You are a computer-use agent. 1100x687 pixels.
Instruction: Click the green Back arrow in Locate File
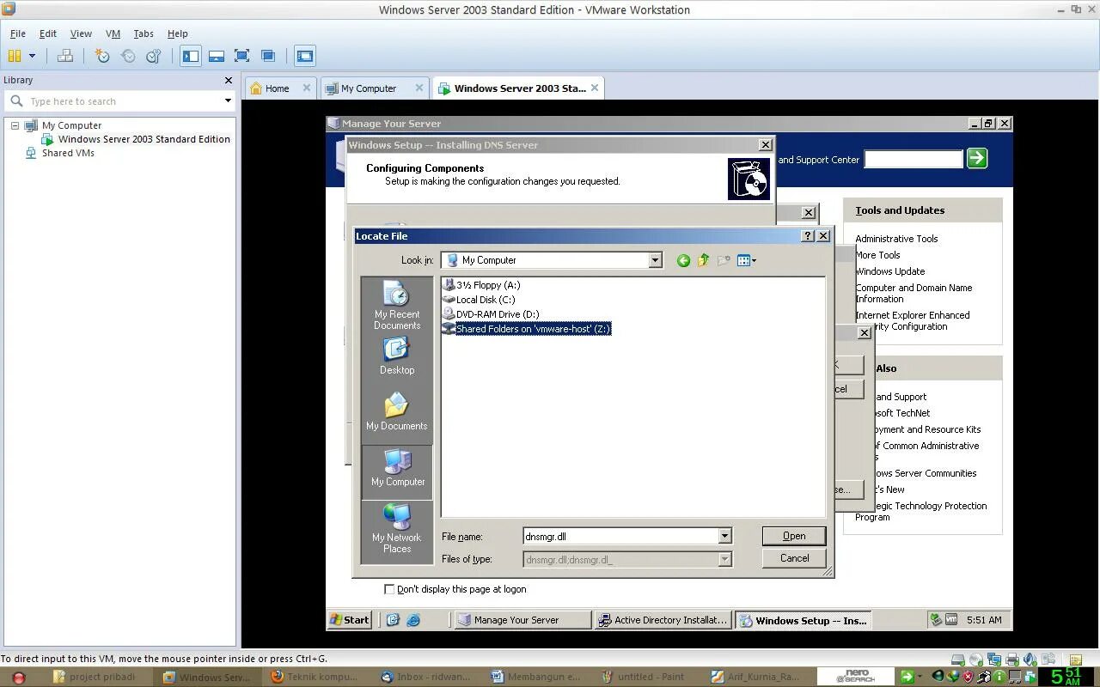(x=683, y=260)
